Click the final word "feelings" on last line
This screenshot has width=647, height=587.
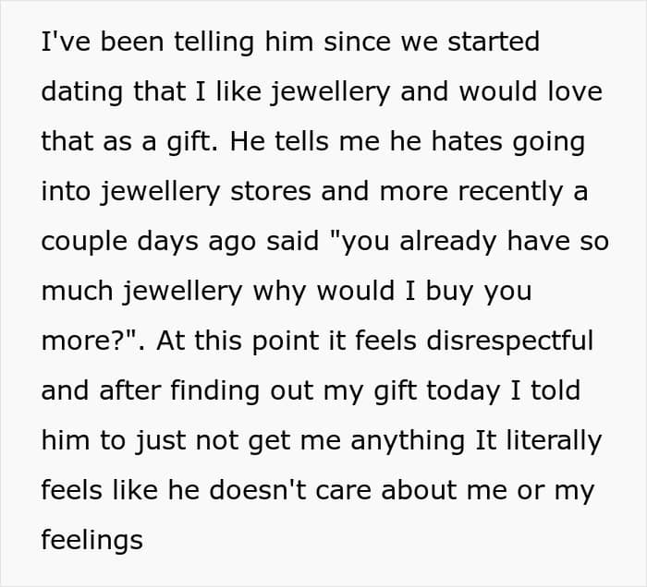click(x=92, y=539)
